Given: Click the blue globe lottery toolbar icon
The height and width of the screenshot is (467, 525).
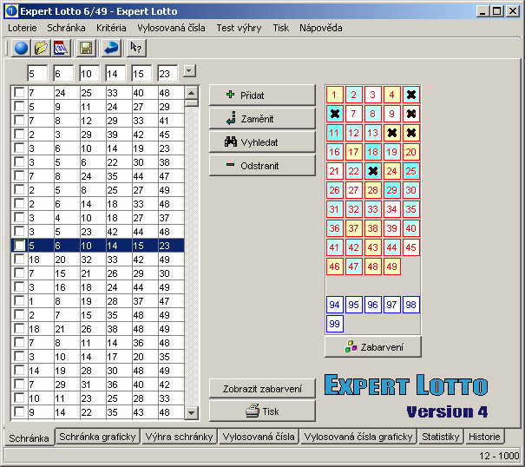Looking at the screenshot, I should [x=21, y=48].
